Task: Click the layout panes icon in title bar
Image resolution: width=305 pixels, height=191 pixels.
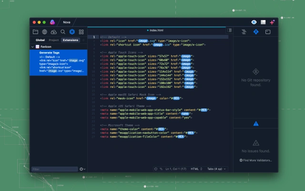Action: coord(263,22)
